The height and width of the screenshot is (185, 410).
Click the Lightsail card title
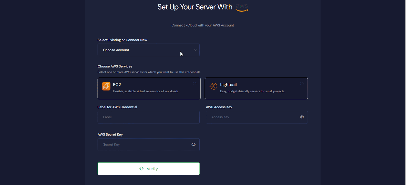pos(228,85)
